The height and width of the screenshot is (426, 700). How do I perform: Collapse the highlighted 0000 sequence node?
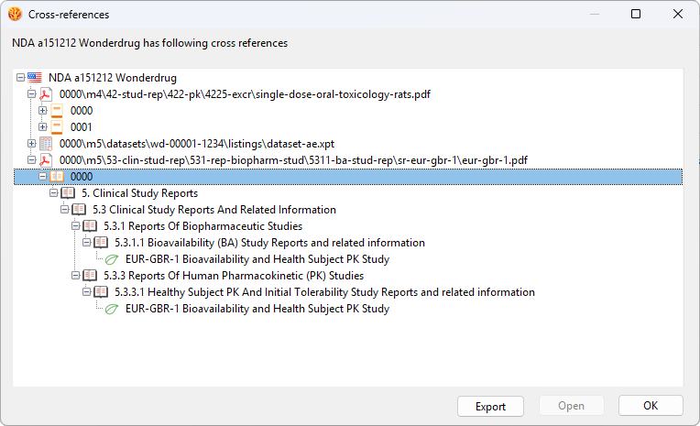42,177
